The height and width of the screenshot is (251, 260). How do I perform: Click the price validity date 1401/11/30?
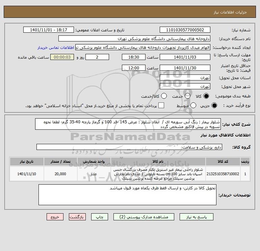185,68
